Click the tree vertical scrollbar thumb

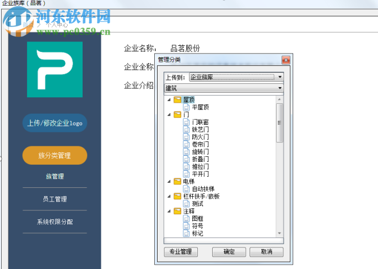click(x=279, y=123)
